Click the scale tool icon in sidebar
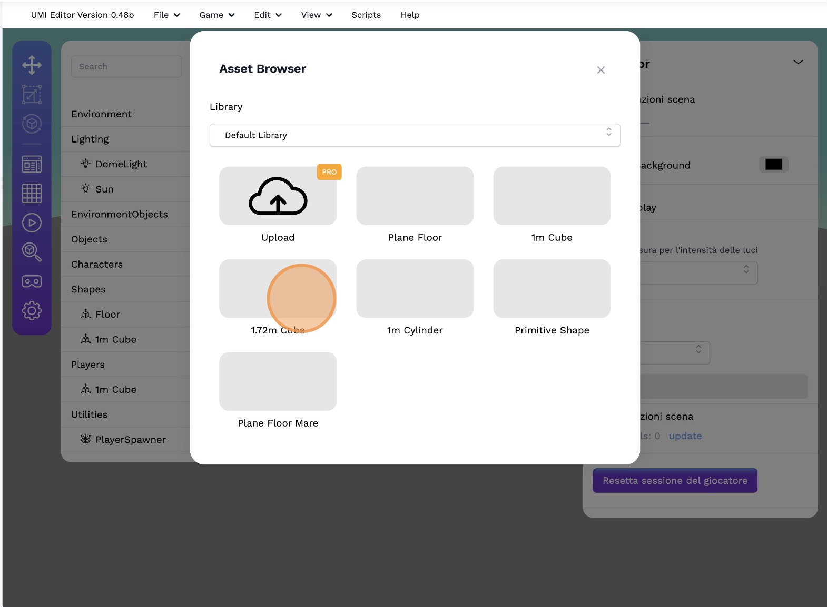The height and width of the screenshot is (607, 827). [32, 95]
